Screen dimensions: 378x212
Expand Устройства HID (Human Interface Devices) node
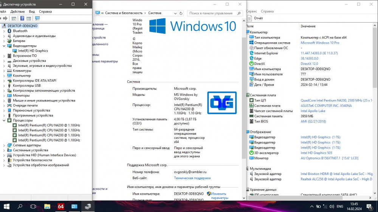click(4, 155)
